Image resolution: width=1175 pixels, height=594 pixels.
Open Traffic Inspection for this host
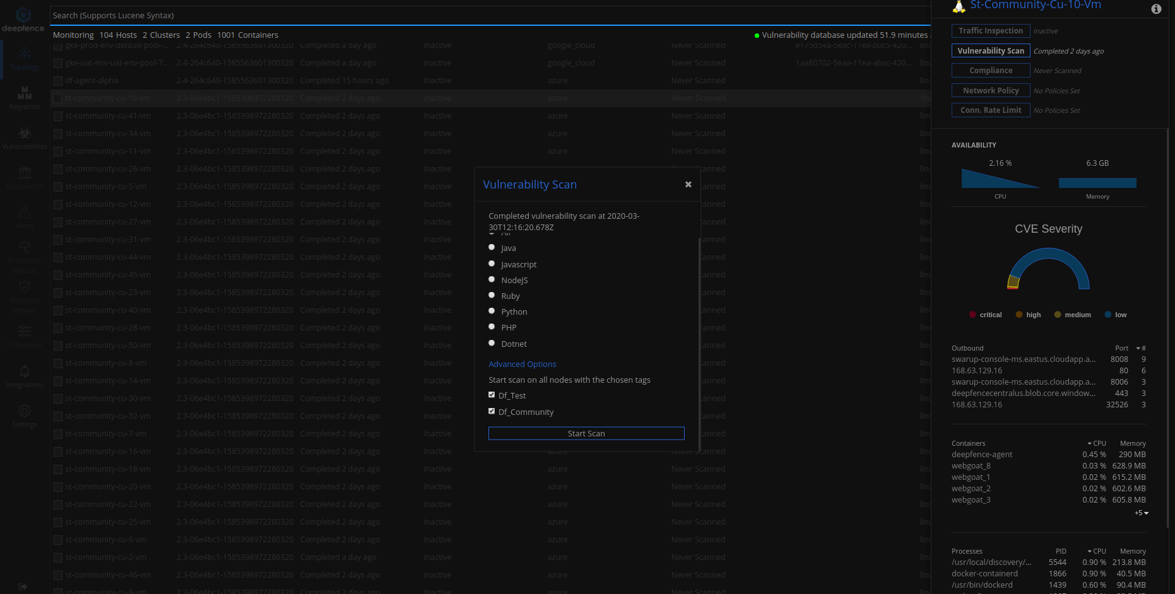coord(991,31)
